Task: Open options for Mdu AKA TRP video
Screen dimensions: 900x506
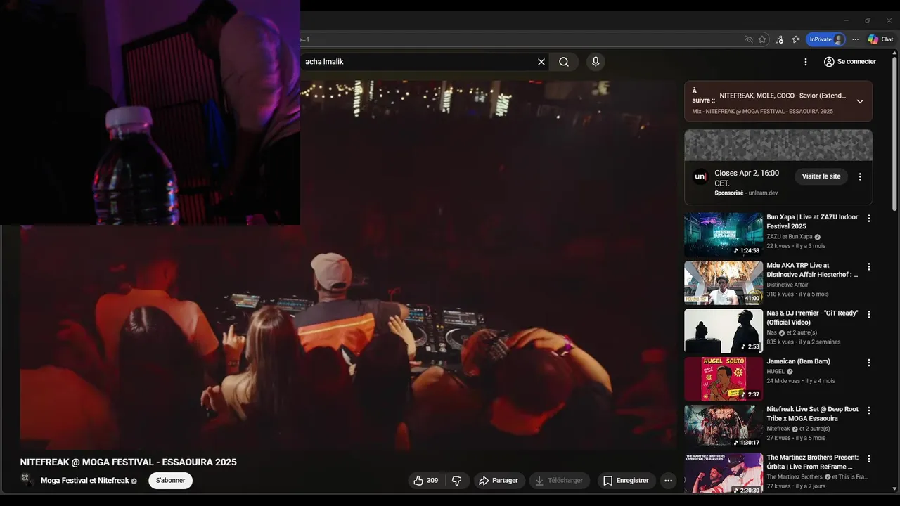Action: [x=868, y=267]
